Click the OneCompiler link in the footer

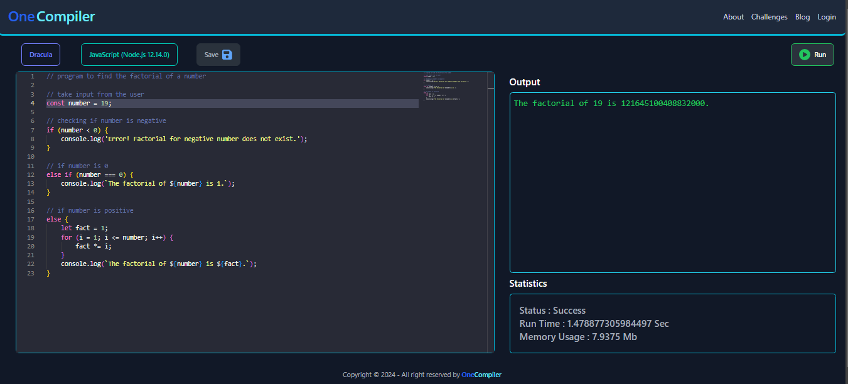tap(481, 375)
